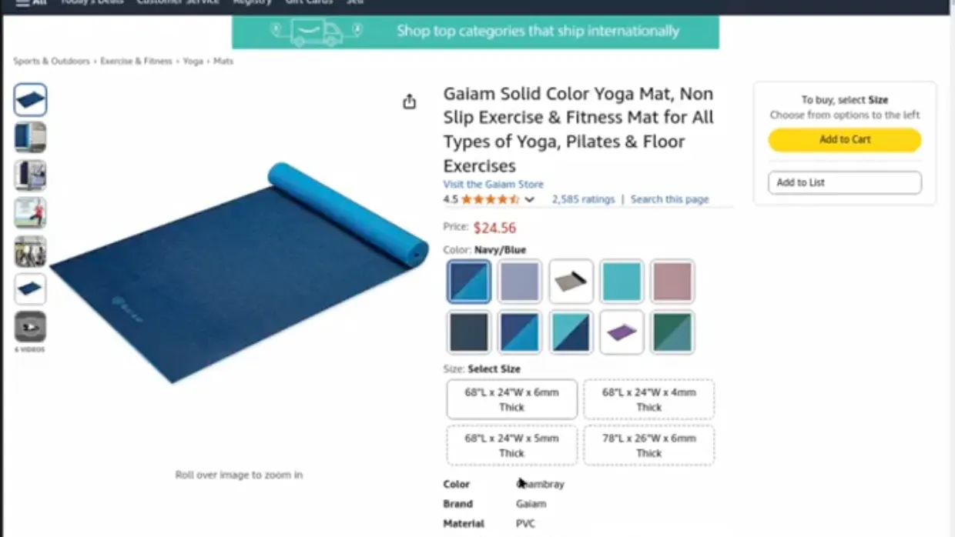
Task: Select size 68"L x 24"W x 4mm Thick
Action: pyautogui.click(x=648, y=399)
